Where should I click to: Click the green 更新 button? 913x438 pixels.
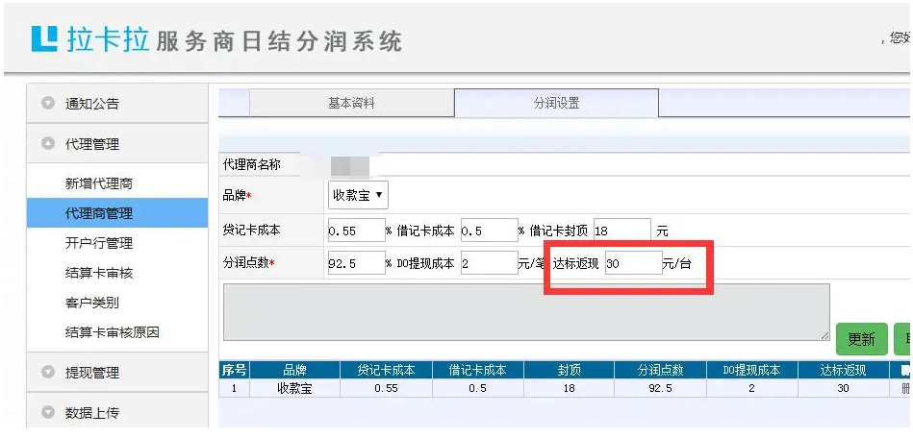862,339
